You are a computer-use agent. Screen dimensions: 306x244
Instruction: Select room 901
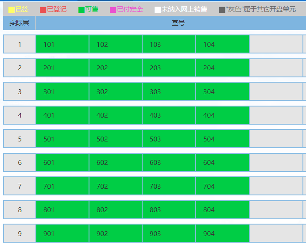[x=62, y=233]
